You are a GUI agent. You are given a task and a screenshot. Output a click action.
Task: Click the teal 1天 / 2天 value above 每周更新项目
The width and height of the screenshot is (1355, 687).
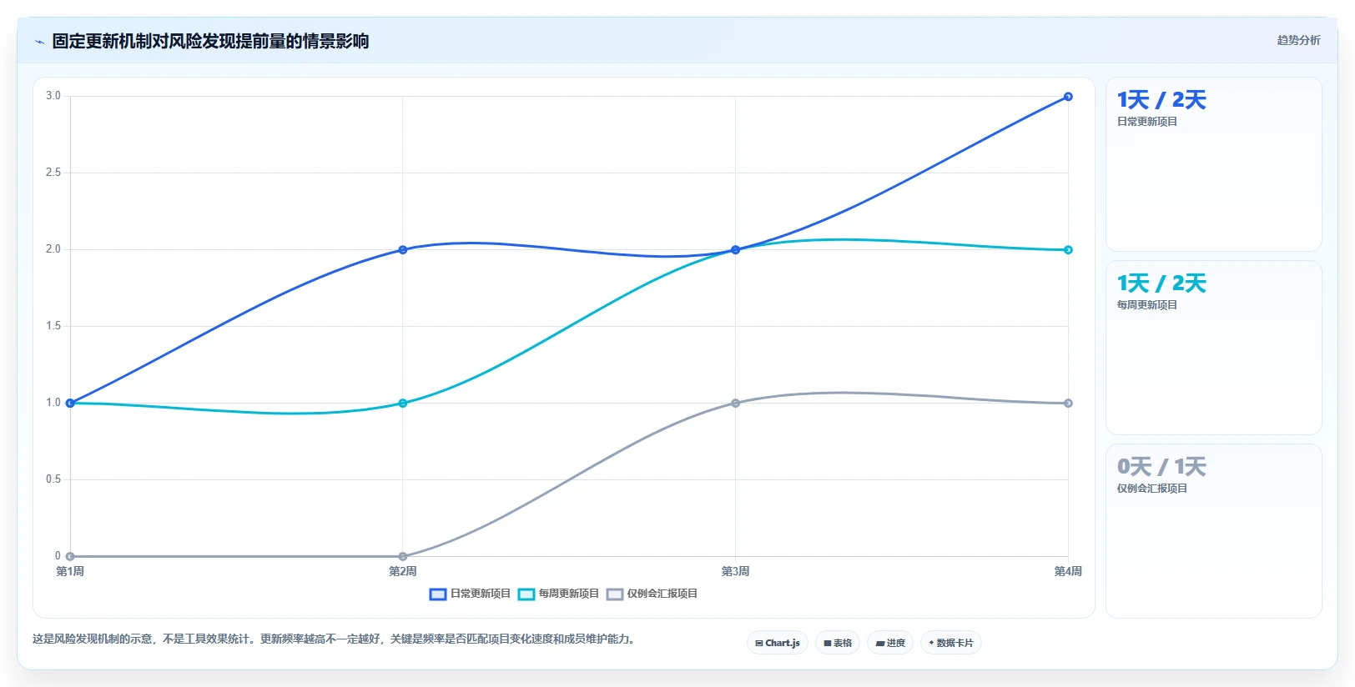1161,283
